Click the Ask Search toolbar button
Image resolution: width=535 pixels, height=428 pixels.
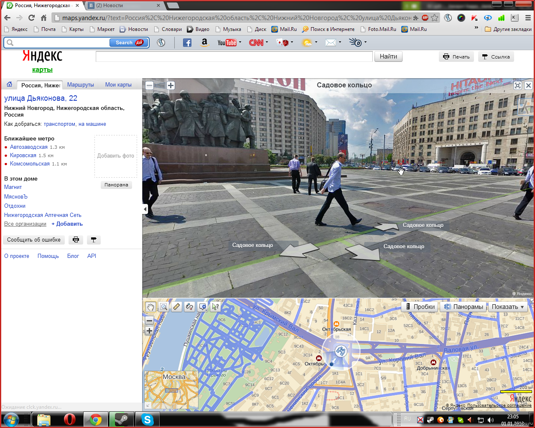(129, 43)
